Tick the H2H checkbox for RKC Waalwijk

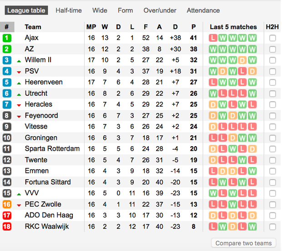pyautogui.click(x=272, y=226)
